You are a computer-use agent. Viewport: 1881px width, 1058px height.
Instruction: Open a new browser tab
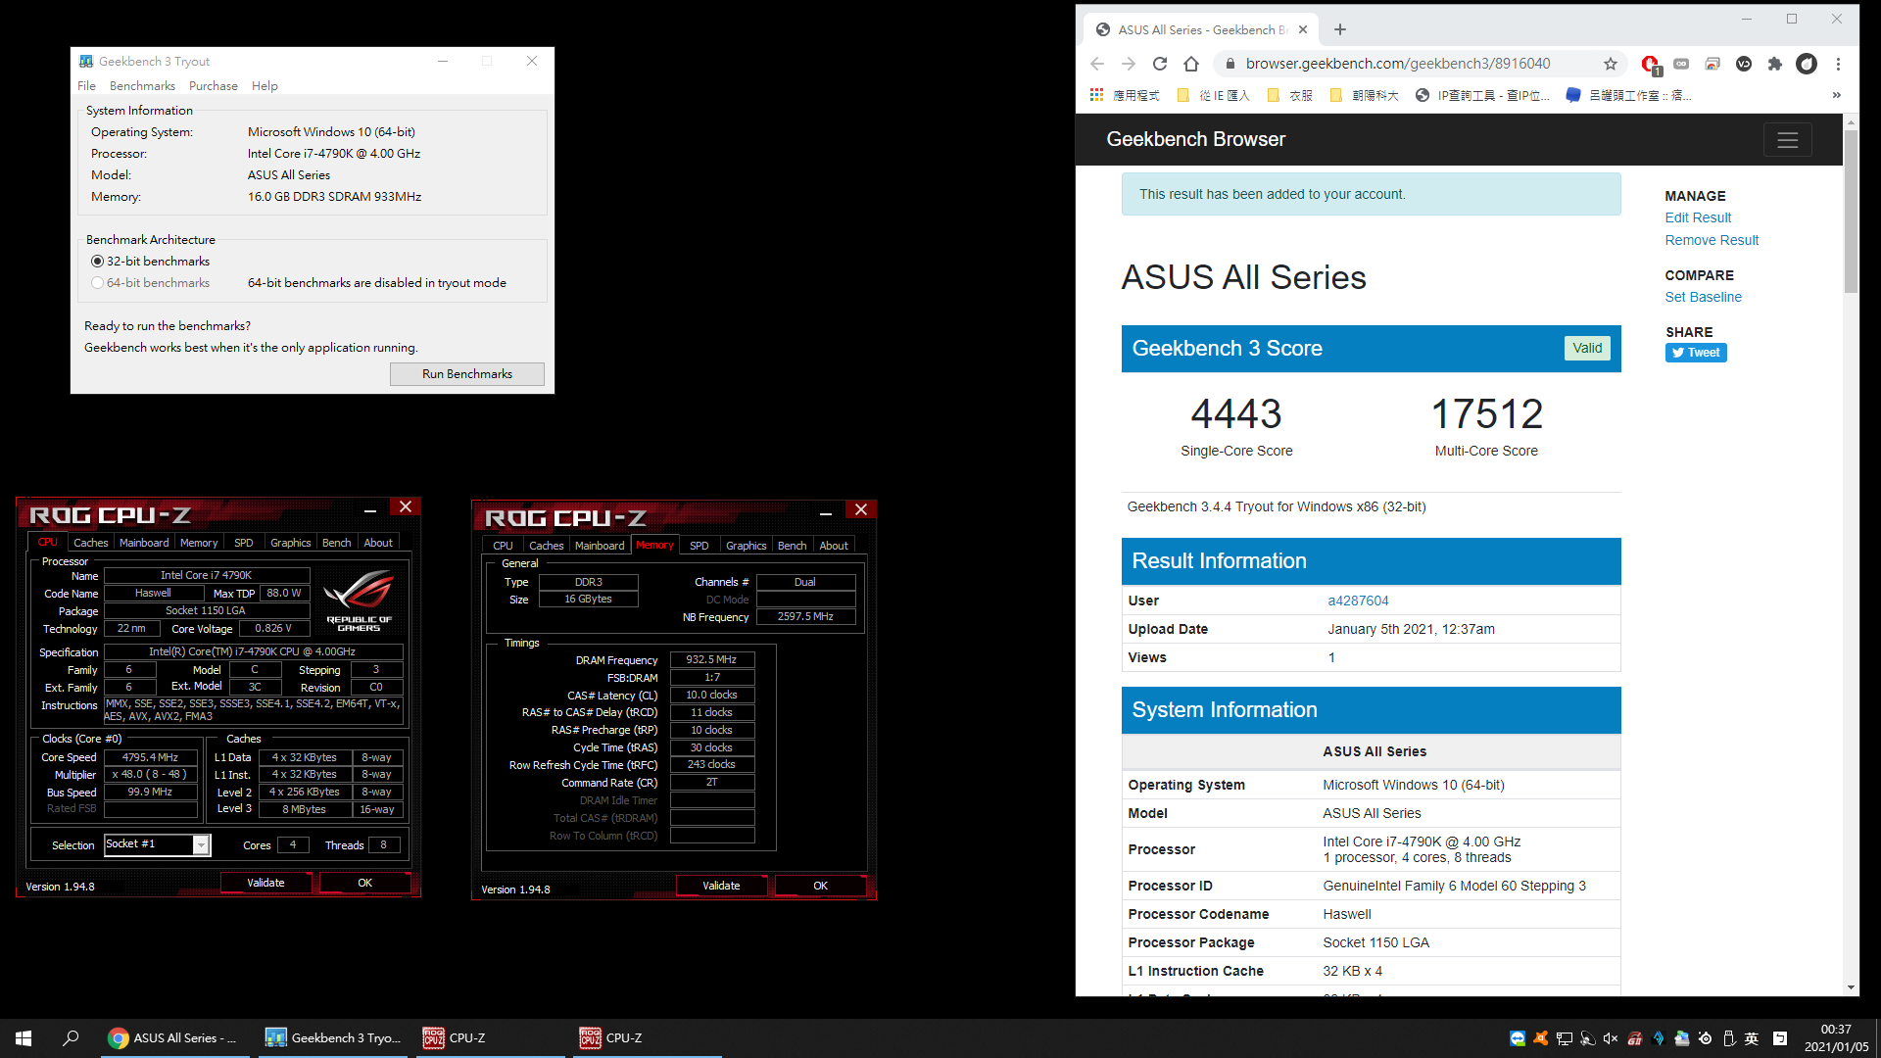(1340, 29)
